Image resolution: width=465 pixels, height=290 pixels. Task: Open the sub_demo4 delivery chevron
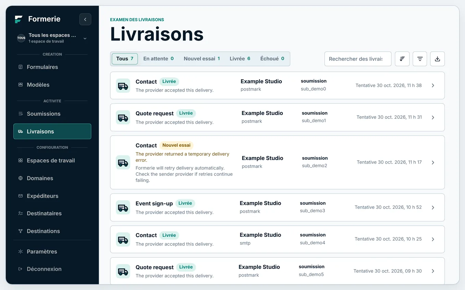click(433, 239)
